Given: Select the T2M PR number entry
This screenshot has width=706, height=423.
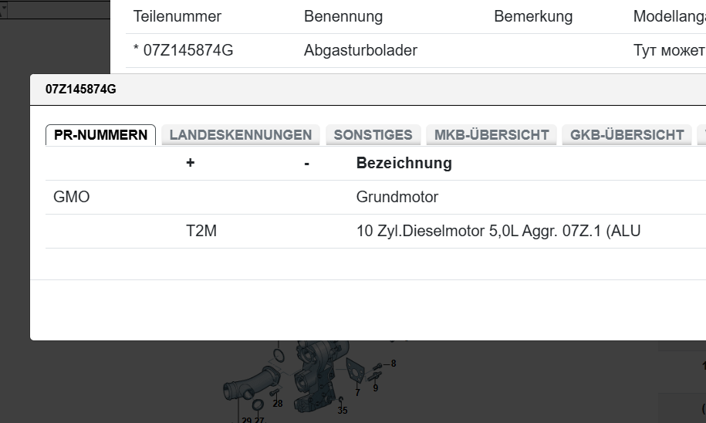Looking at the screenshot, I should pyautogui.click(x=201, y=231).
